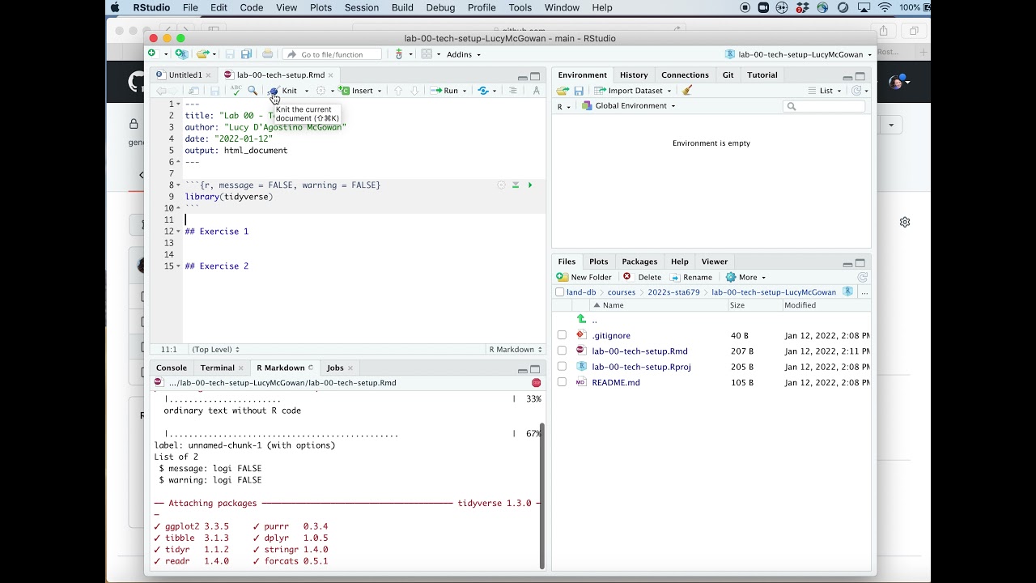
Task: Open the Addins menu
Action: (464, 54)
